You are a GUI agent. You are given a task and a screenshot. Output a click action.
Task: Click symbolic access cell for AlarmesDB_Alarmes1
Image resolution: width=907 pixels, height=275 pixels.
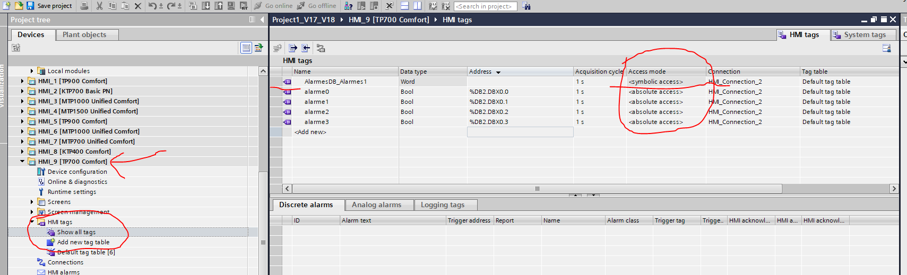tap(667, 82)
